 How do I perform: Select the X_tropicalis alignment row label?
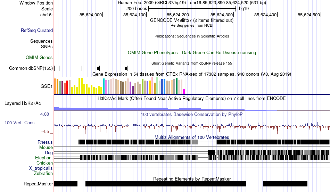coord(41,168)
